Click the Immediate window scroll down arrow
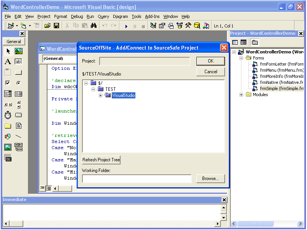Image resolution: width=307 pixels, height=230 pixels. pyautogui.click(x=223, y=217)
